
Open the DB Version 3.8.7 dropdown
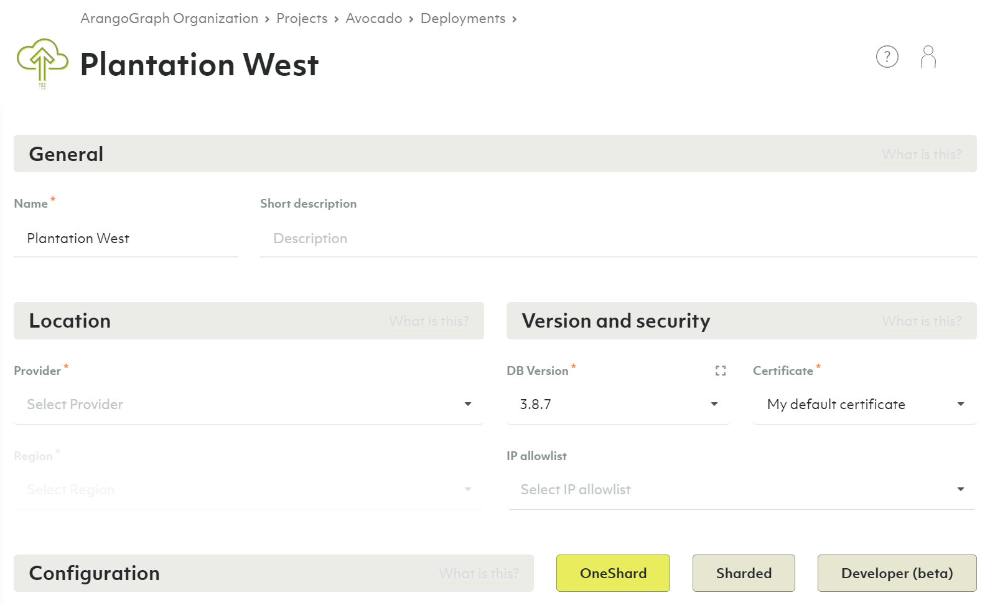[618, 405]
